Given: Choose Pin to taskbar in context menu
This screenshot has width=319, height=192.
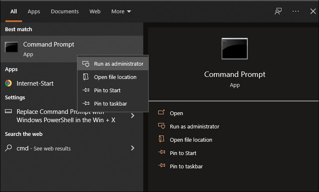Looking at the screenshot, I should [x=113, y=104].
